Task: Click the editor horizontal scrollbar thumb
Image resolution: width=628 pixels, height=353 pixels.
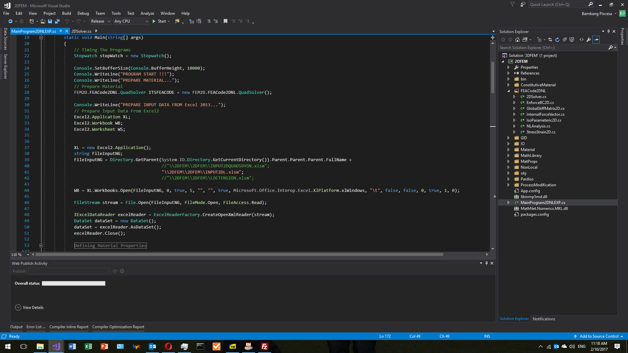Action: coord(239,255)
